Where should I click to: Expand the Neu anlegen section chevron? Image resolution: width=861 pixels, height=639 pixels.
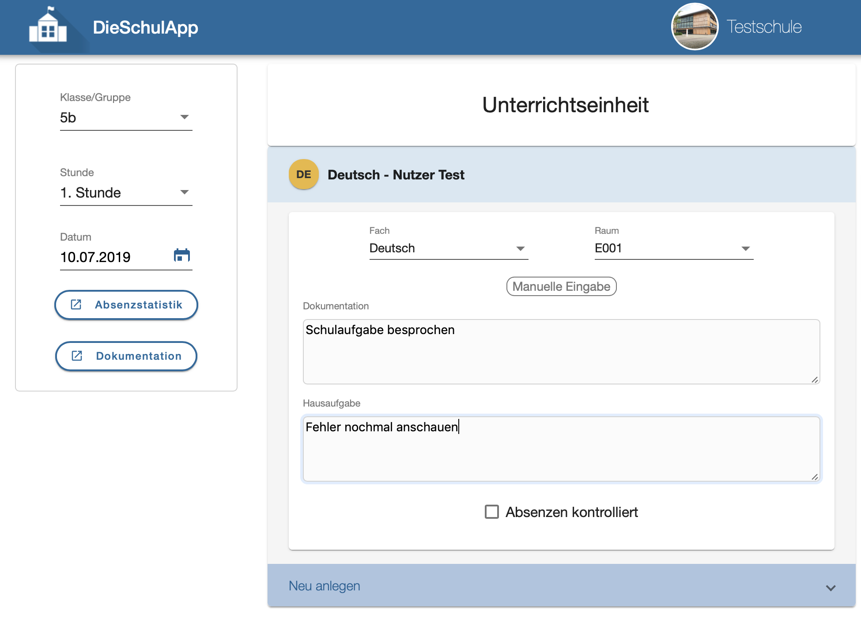tap(831, 588)
